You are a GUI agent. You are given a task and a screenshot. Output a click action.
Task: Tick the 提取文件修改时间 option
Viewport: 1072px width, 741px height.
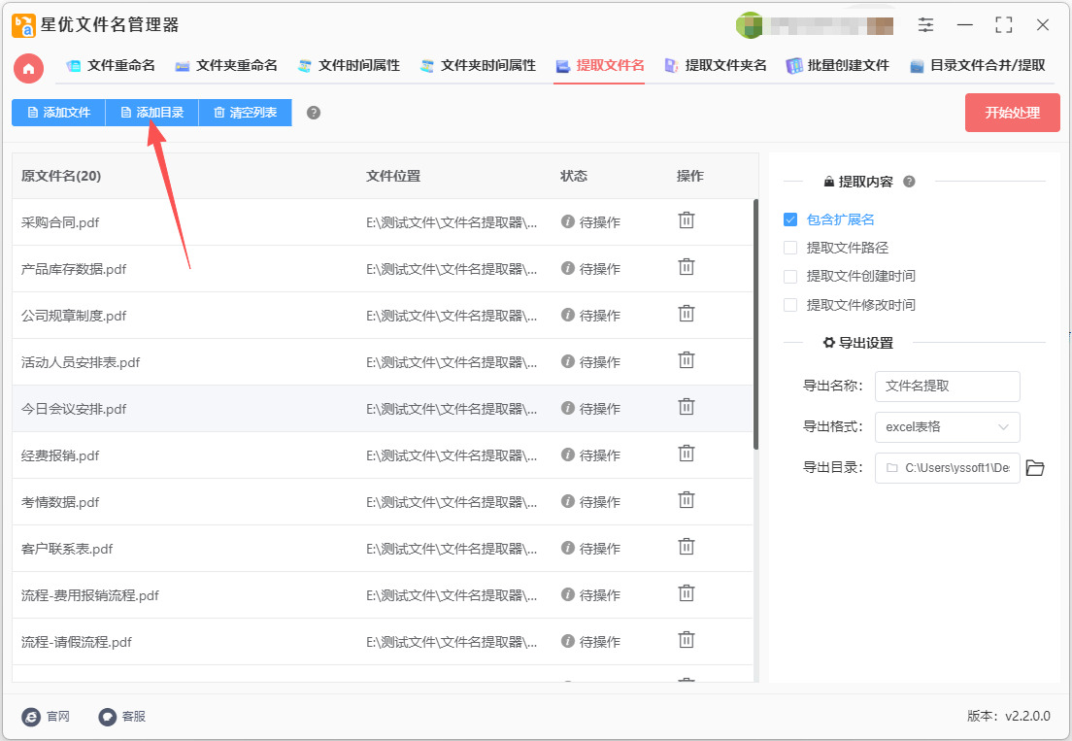pyautogui.click(x=790, y=305)
